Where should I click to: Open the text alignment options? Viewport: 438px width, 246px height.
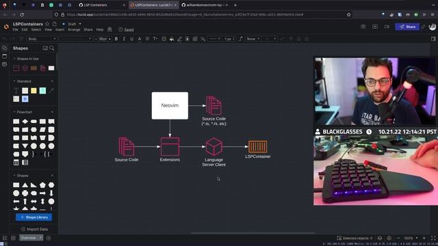point(147,39)
